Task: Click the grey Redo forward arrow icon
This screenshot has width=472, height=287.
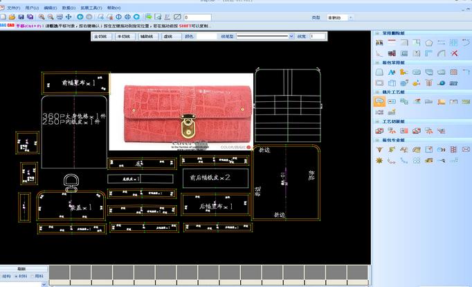Action: [89, 17]
